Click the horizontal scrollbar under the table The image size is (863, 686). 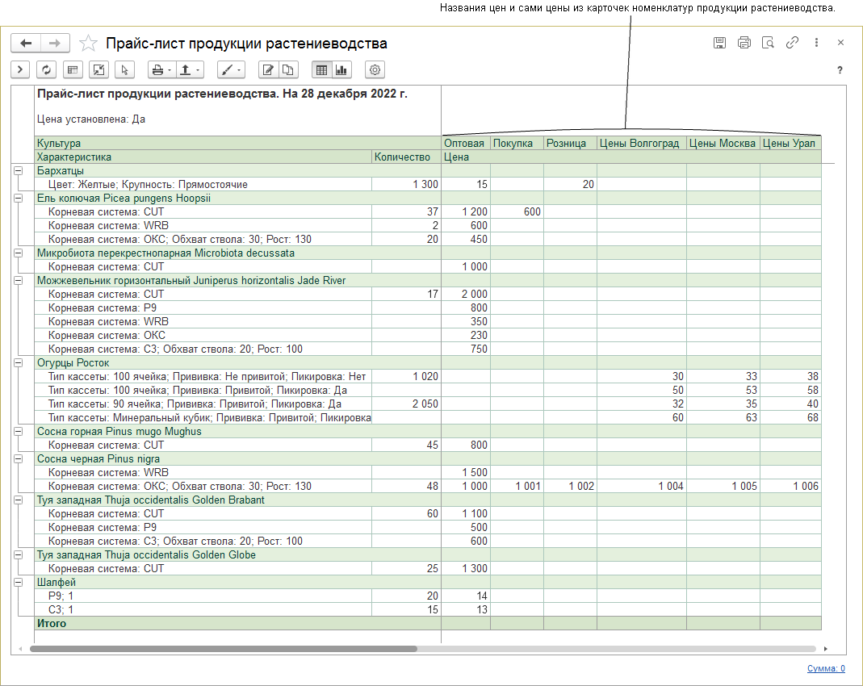click(x=223, y=648)
